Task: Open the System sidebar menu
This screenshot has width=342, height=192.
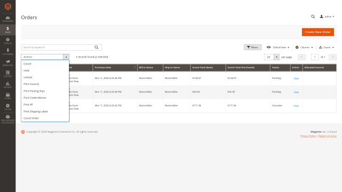Action: point(7,107)
